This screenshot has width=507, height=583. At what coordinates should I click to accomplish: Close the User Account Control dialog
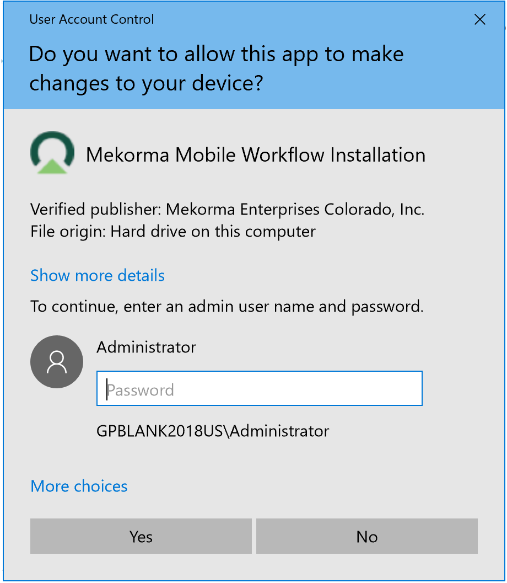[x=480, y=20]
